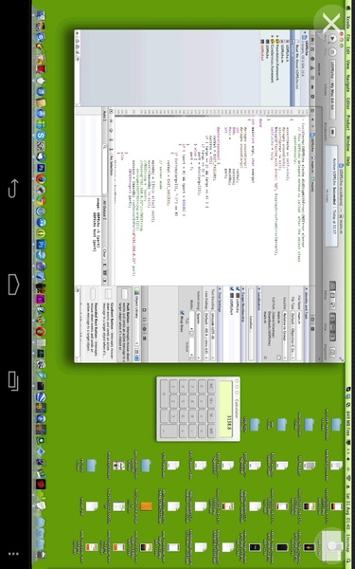The width and height of the screenshot is (355, 569).
Task: Tap the Android home button
Action: coord(13,284)
